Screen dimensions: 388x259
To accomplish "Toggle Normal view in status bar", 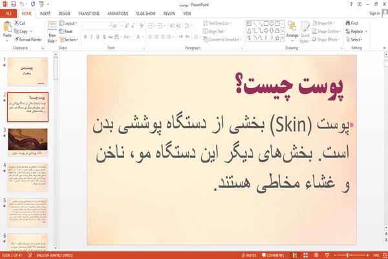I will tap(295, 255).
